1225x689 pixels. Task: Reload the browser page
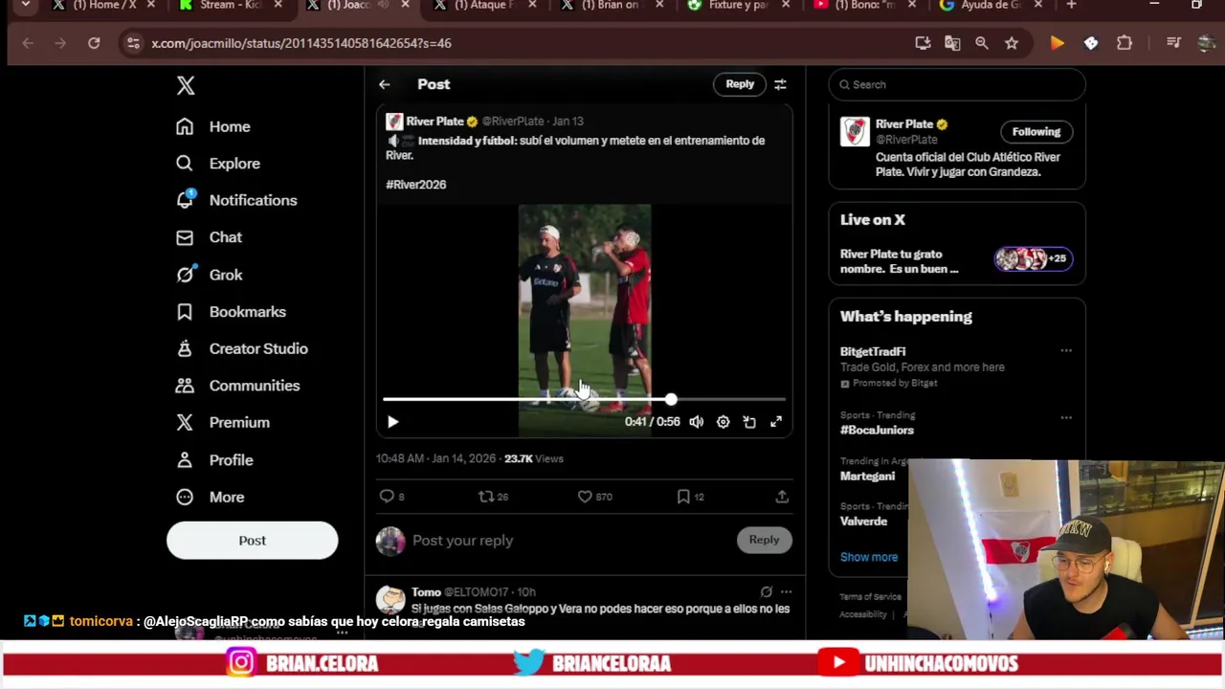point(94,43)
